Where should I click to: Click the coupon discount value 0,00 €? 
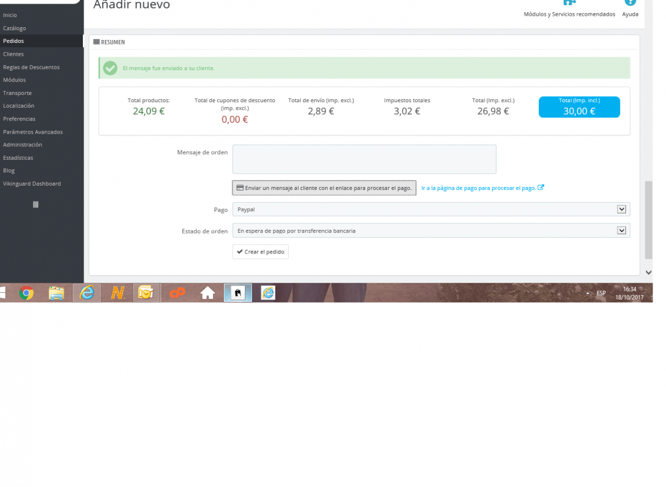tap(234, 120)
